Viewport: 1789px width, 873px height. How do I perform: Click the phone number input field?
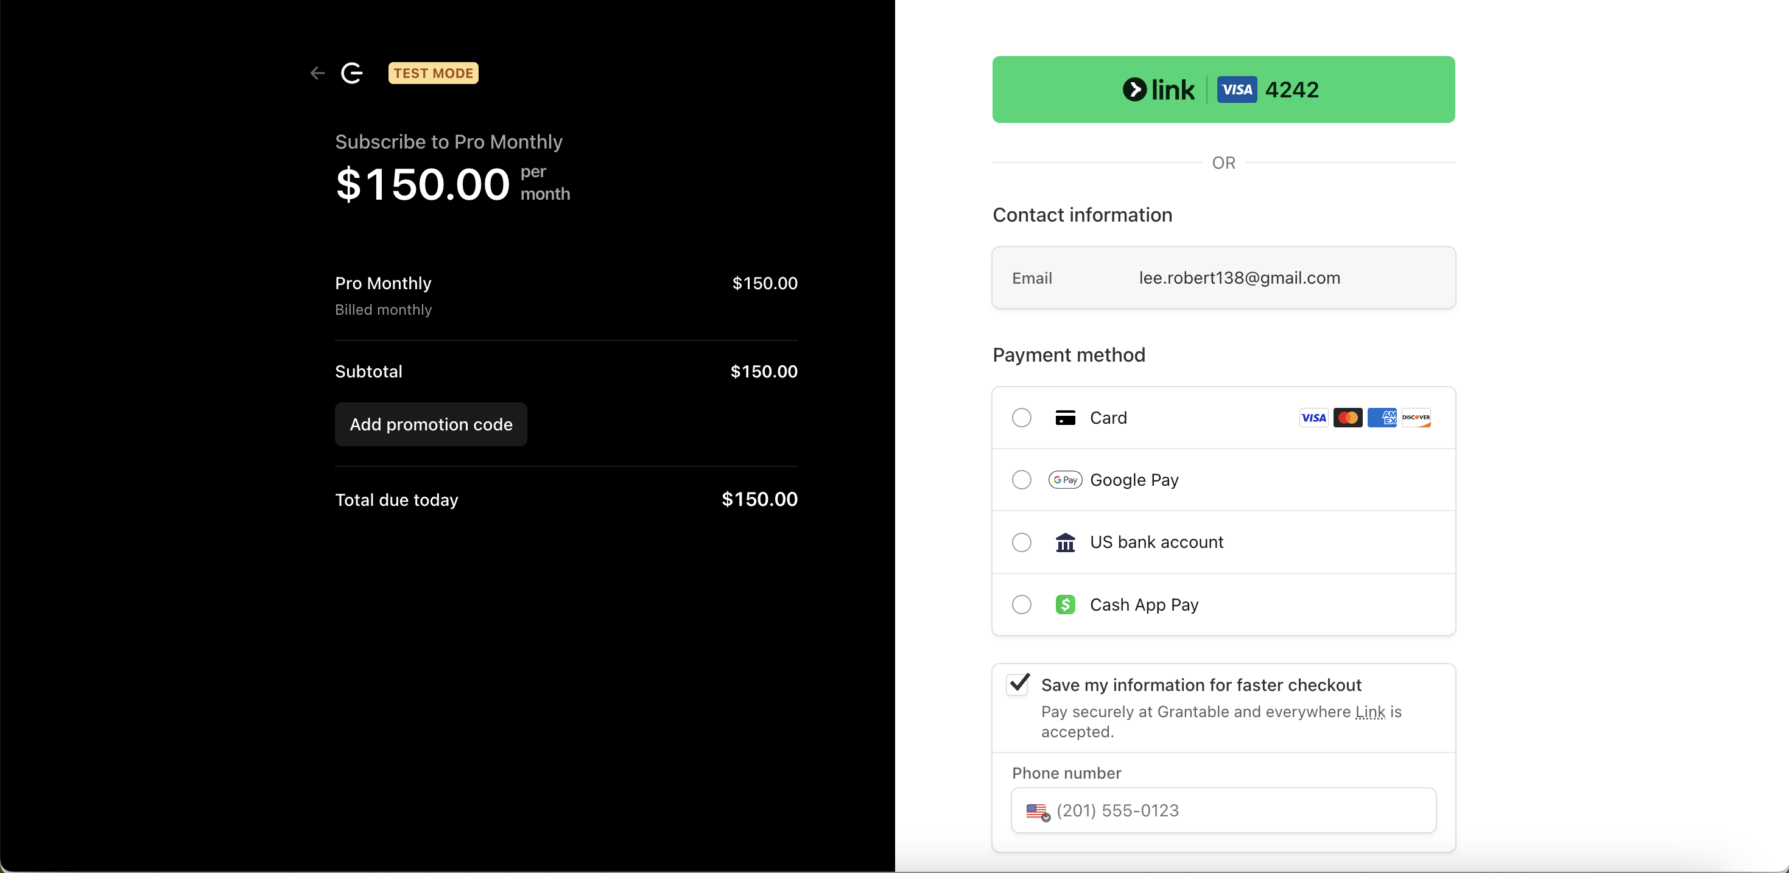[x=1222, y=810]
